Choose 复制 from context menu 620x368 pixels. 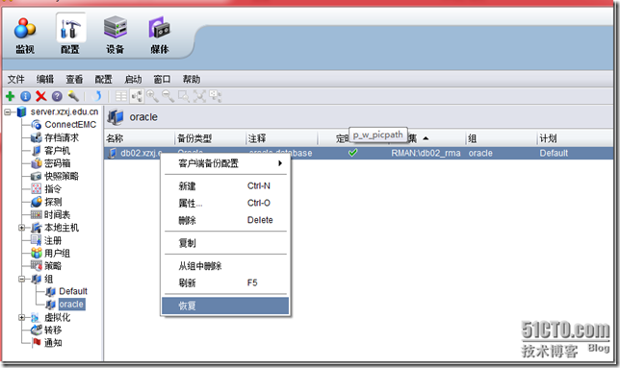(x=225, y=243)
